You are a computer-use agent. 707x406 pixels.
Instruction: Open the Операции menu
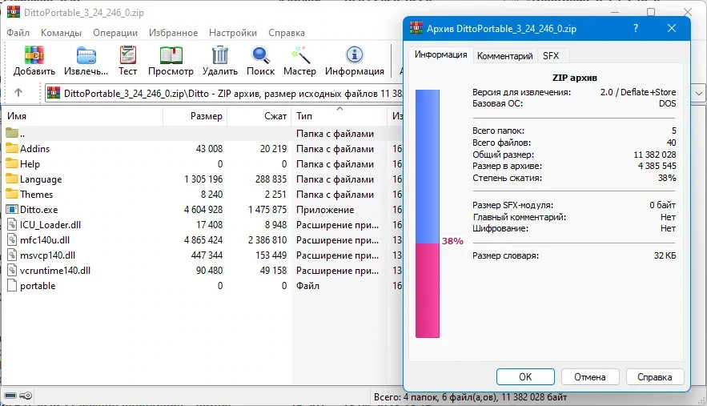pyautogui.click(x=115, y=33)
